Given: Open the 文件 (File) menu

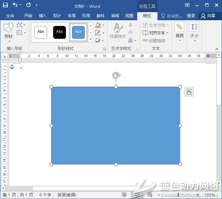Looking at the screenshot, I should point(10,16).
